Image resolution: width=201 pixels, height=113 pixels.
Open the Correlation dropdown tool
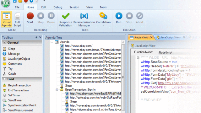click(103, 19)
